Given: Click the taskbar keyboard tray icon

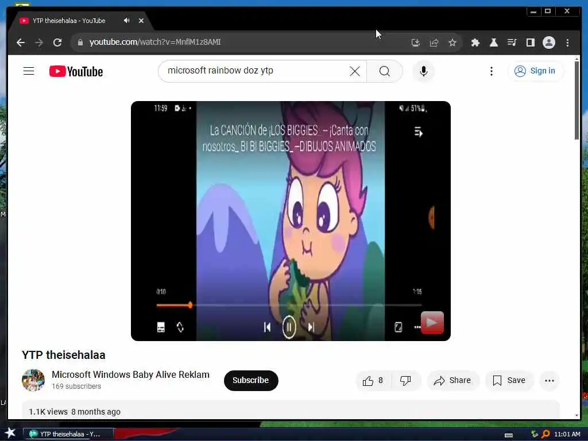Looking at the screenshot, I should pyautogui.click(x=509, y=435).
